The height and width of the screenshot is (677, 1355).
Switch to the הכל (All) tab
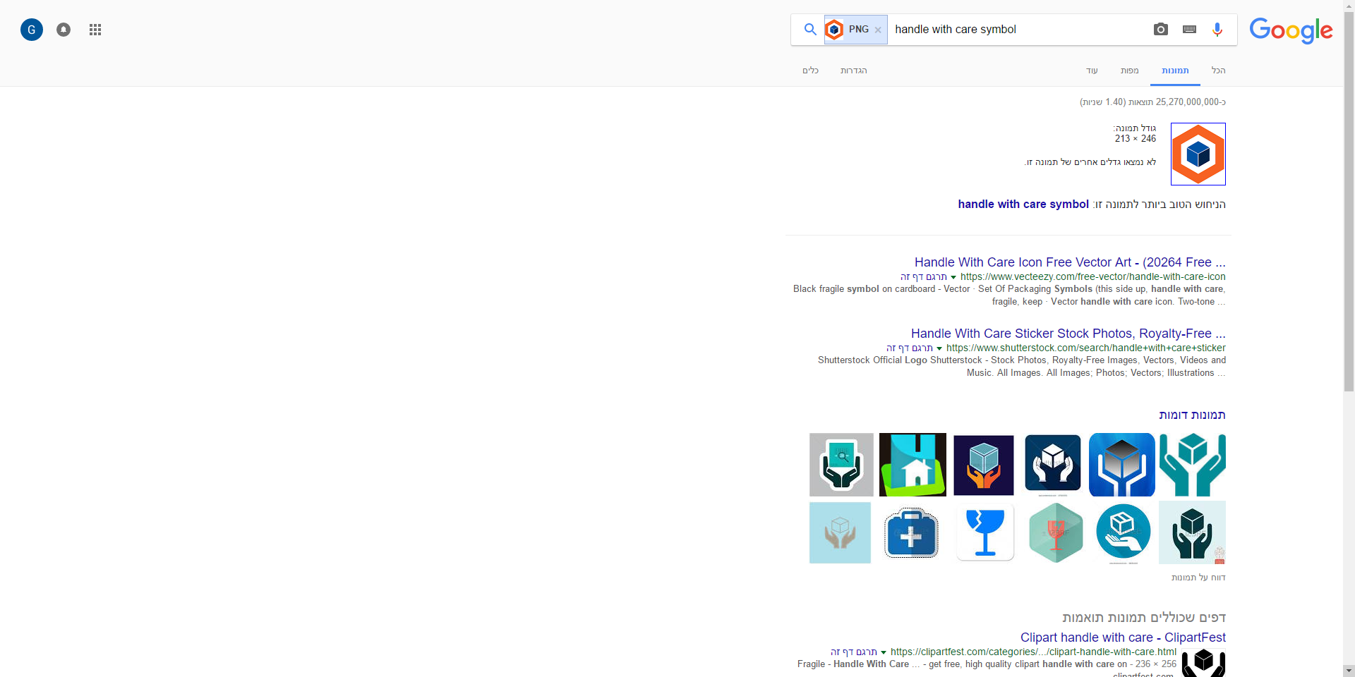[x=1219, y=71]
